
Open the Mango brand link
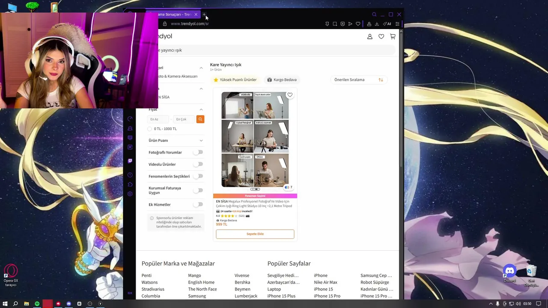pyautogui.click(x=194, y=275)
